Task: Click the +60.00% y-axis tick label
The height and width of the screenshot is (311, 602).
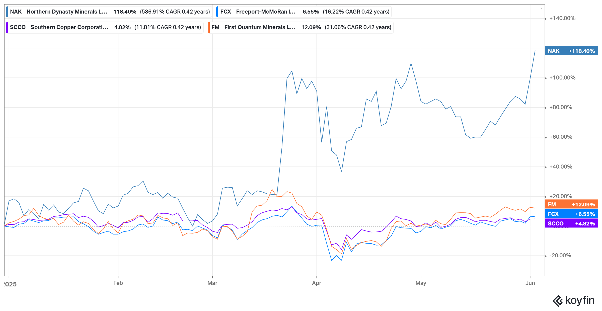Action: point(561,137)
